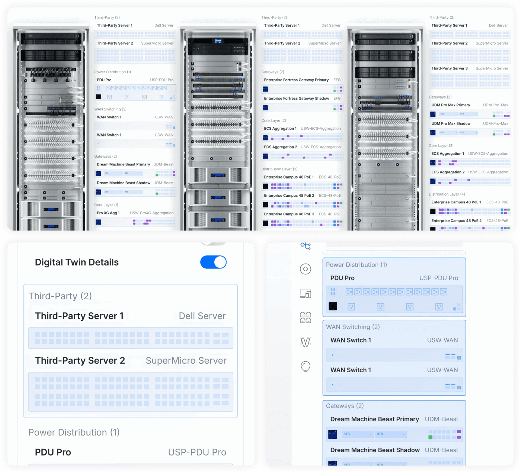
Task: Click Enterprise Campus 48 PoE 3's display icon
Action: [265, 223]
